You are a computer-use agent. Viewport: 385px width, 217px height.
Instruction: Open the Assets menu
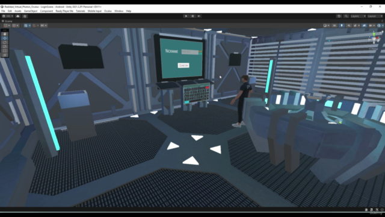pos(17,11)
